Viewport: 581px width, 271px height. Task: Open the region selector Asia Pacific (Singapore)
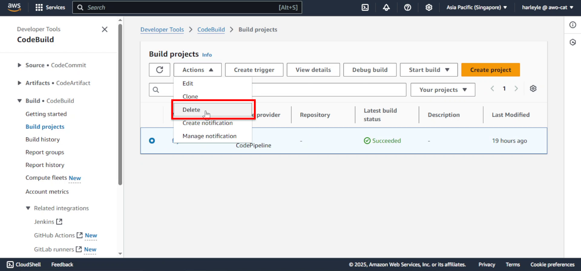pyautogui.click(x=477, y=8)
